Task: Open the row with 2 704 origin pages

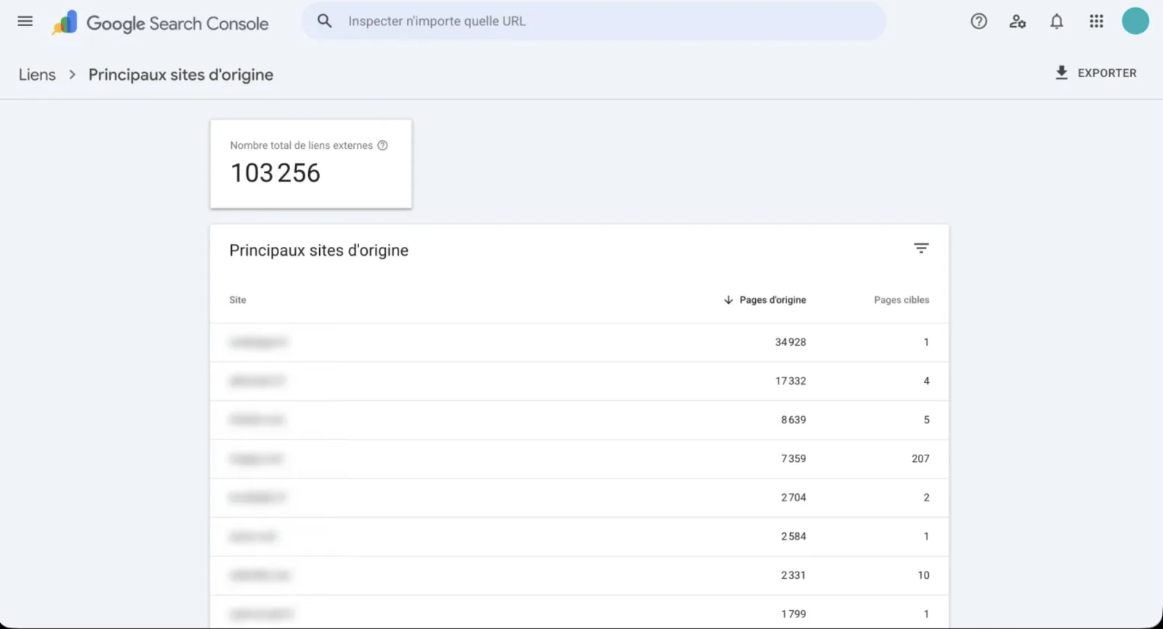Action: (x=579, y=498)
